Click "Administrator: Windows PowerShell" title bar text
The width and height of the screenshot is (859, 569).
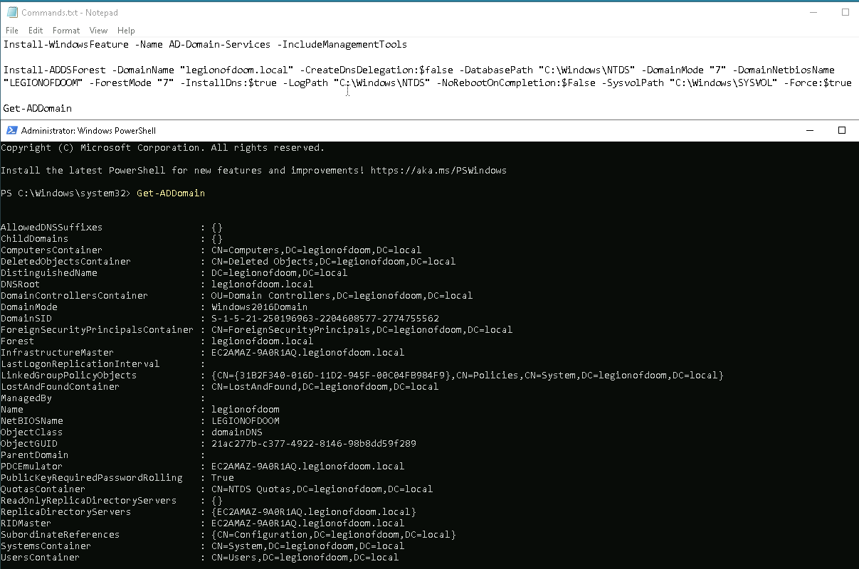[88, 131]
